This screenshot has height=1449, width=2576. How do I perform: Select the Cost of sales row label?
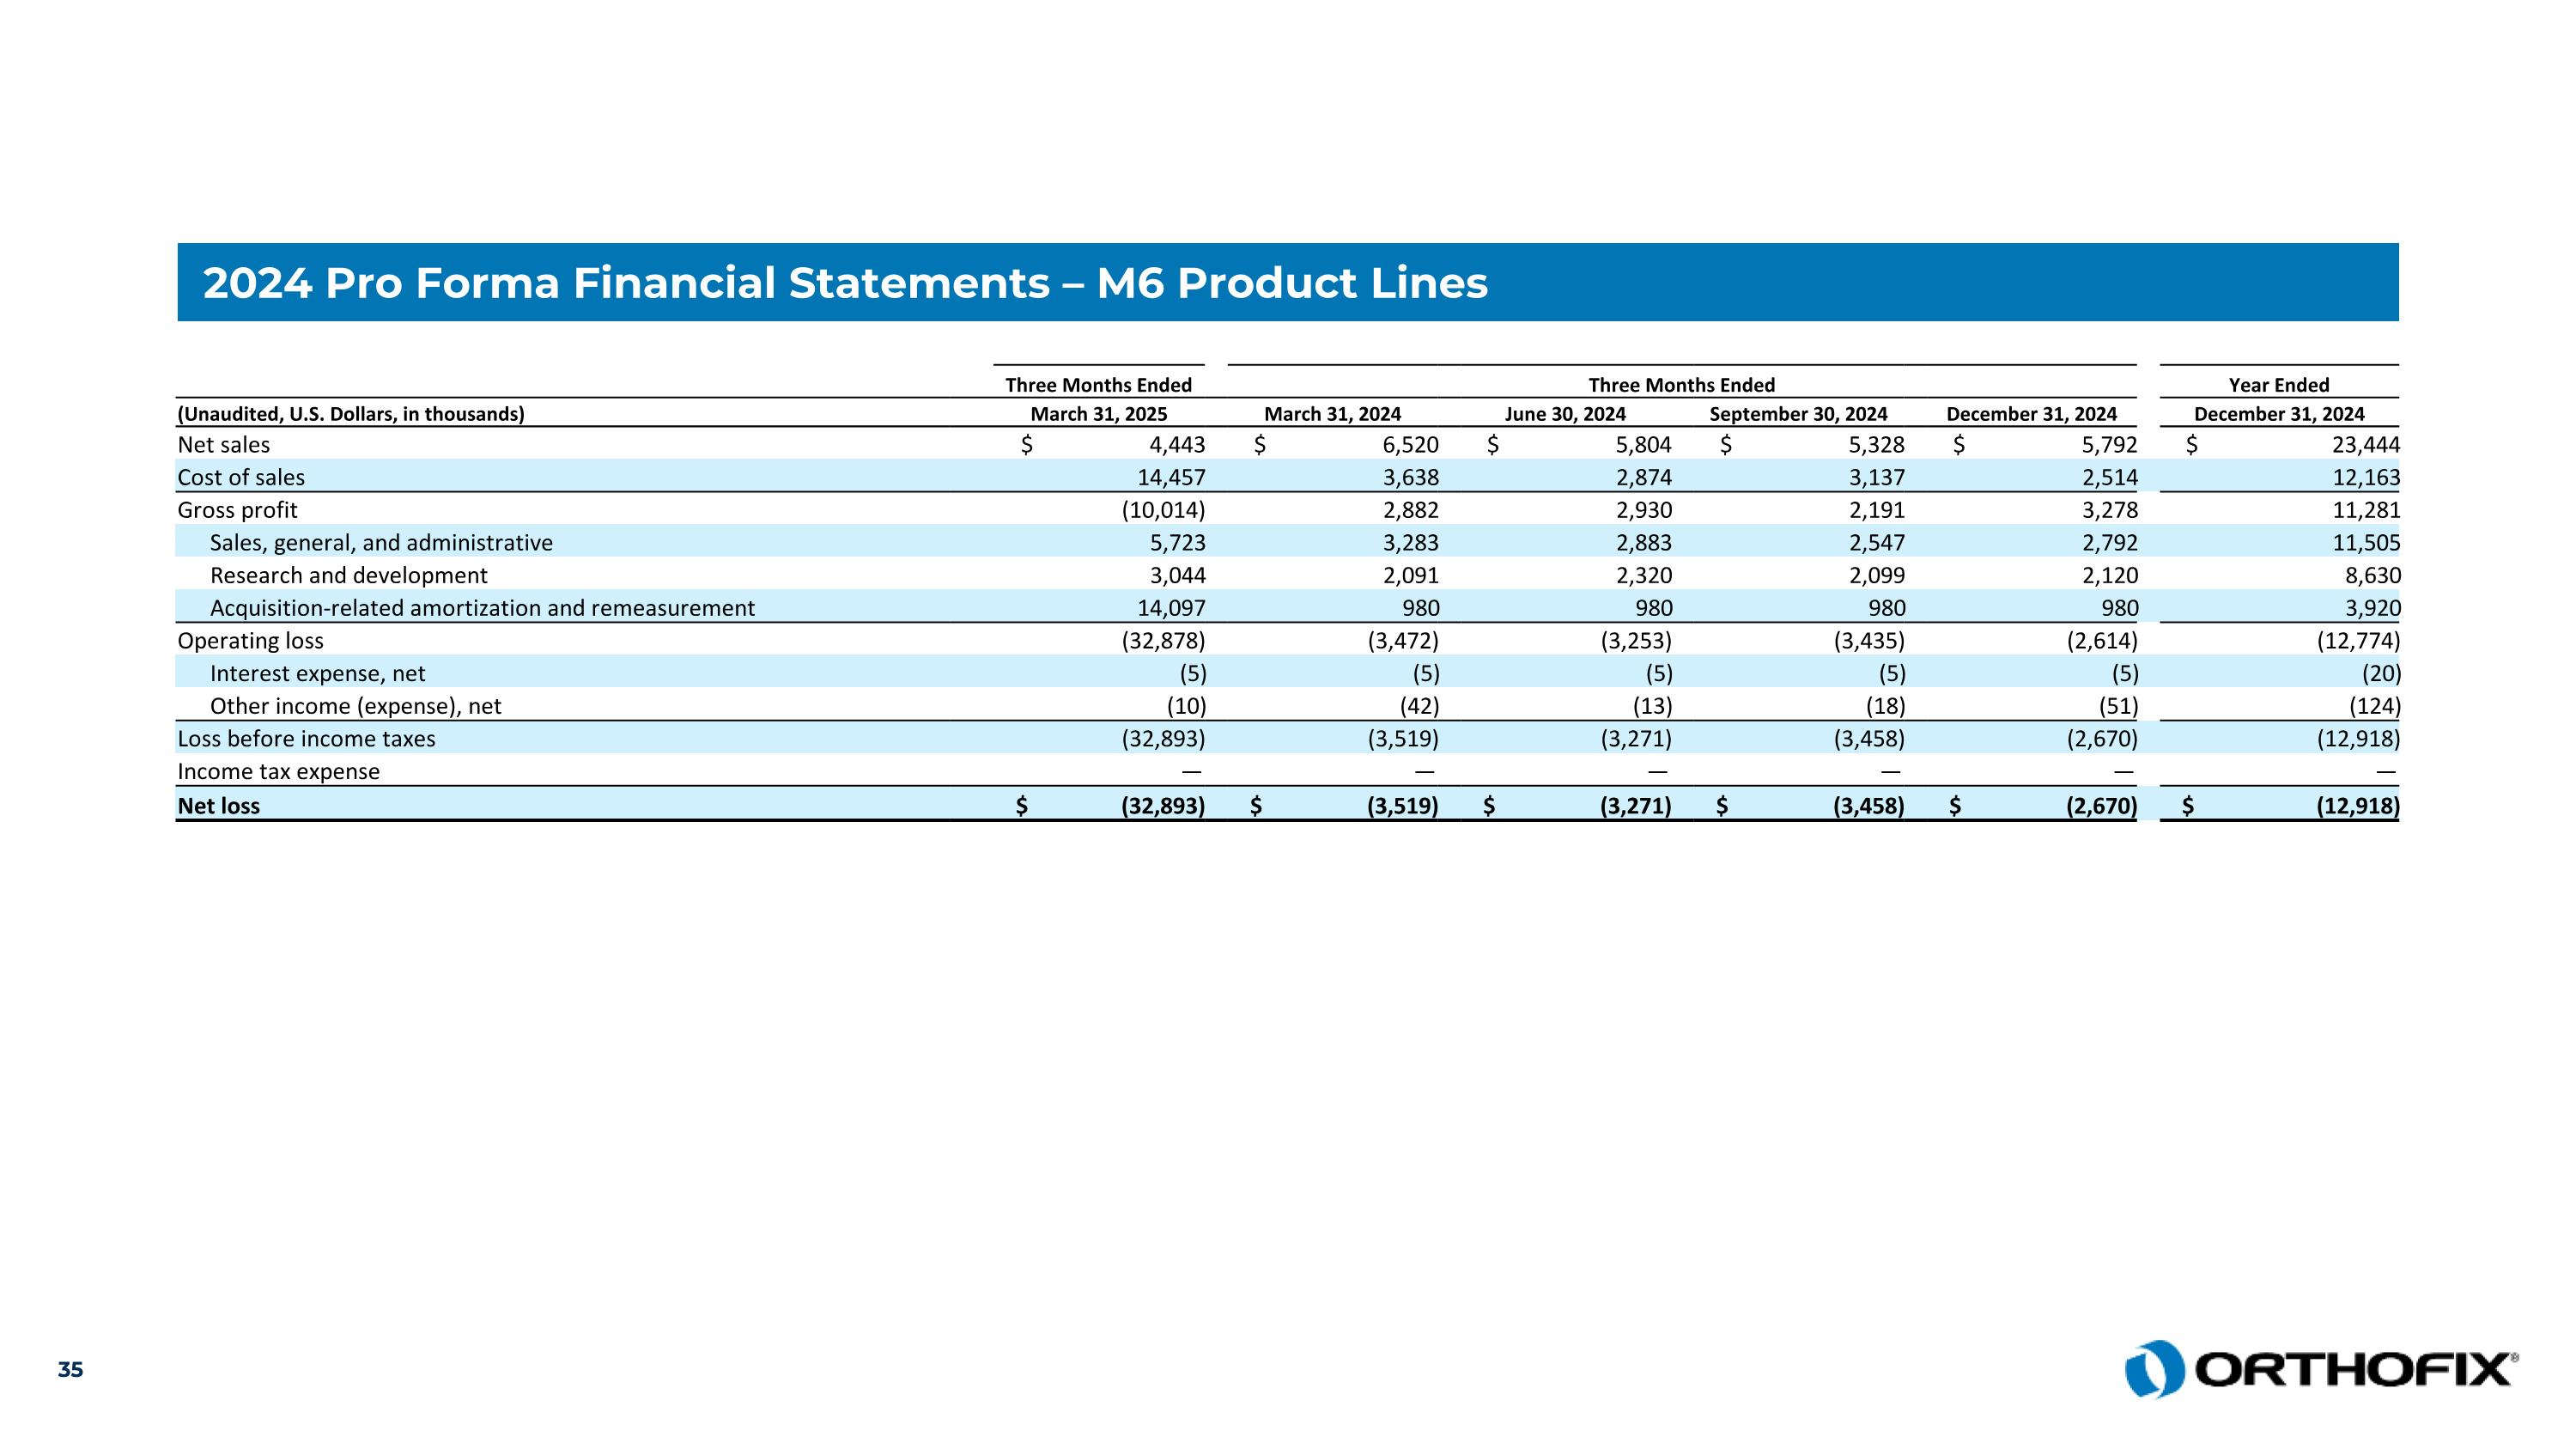click(241, 478)
